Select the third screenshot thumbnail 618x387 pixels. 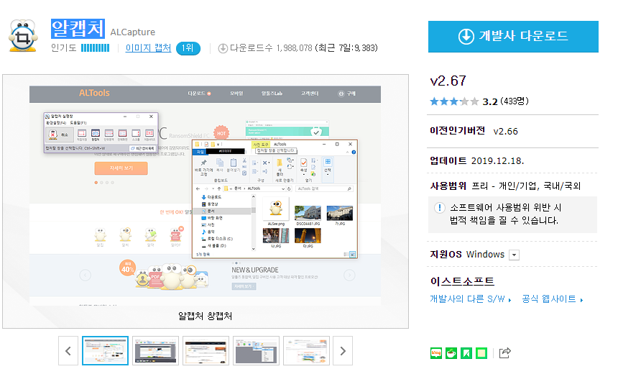[x=206, y=351]
